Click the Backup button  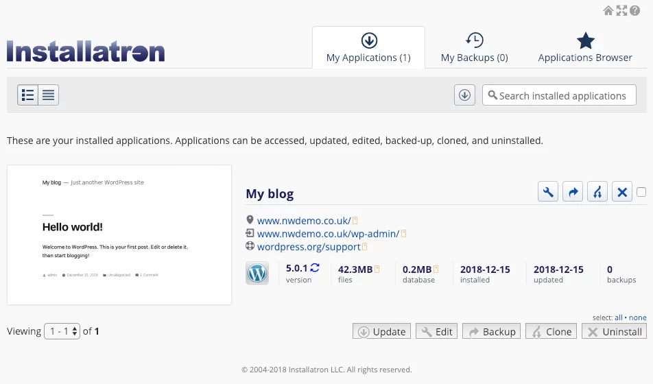491,331
